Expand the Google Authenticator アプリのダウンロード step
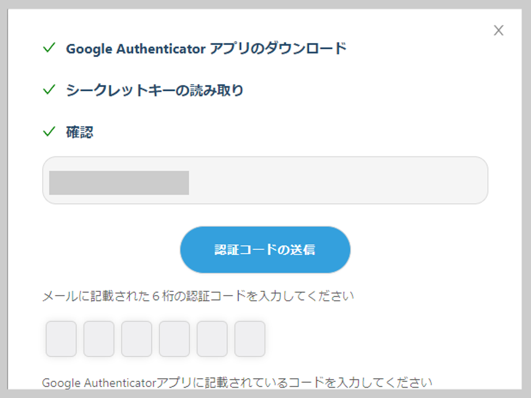The image size is (531, 398). [x=206, y=49]
